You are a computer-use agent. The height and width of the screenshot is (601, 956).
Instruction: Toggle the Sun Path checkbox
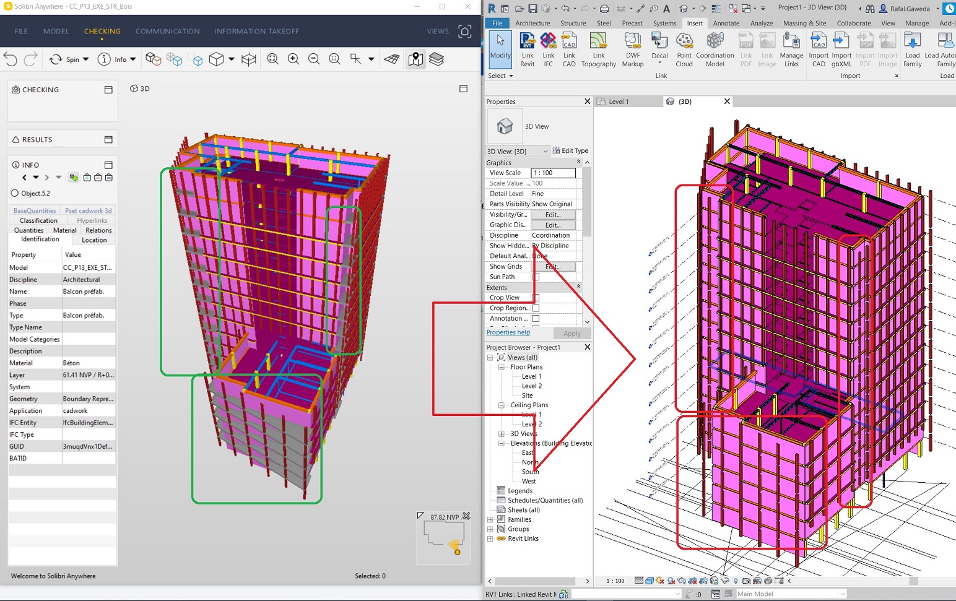coord(536,277)
